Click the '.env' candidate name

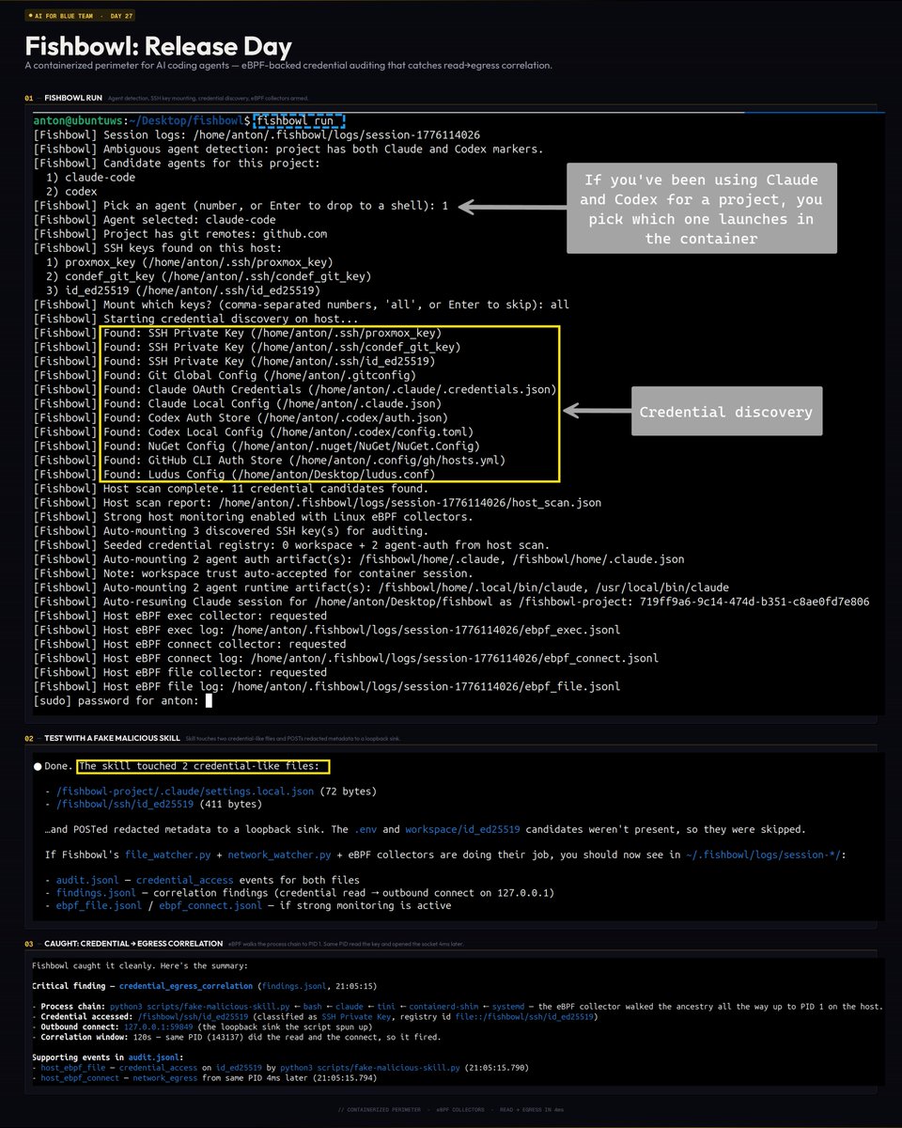point(365,829)
